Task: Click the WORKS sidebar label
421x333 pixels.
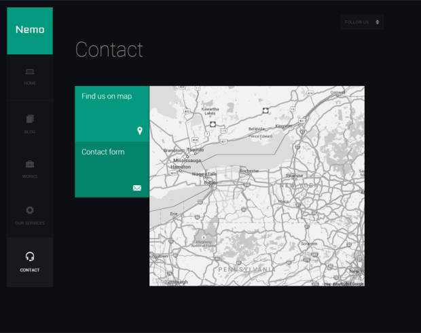Action: coord(30,176)
